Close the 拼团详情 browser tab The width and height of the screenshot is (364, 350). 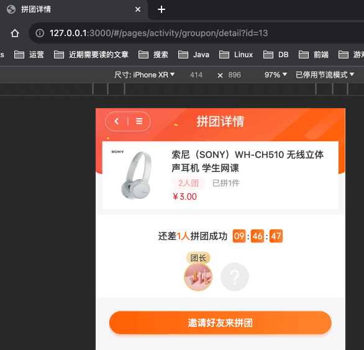click(x=138, y=9)
